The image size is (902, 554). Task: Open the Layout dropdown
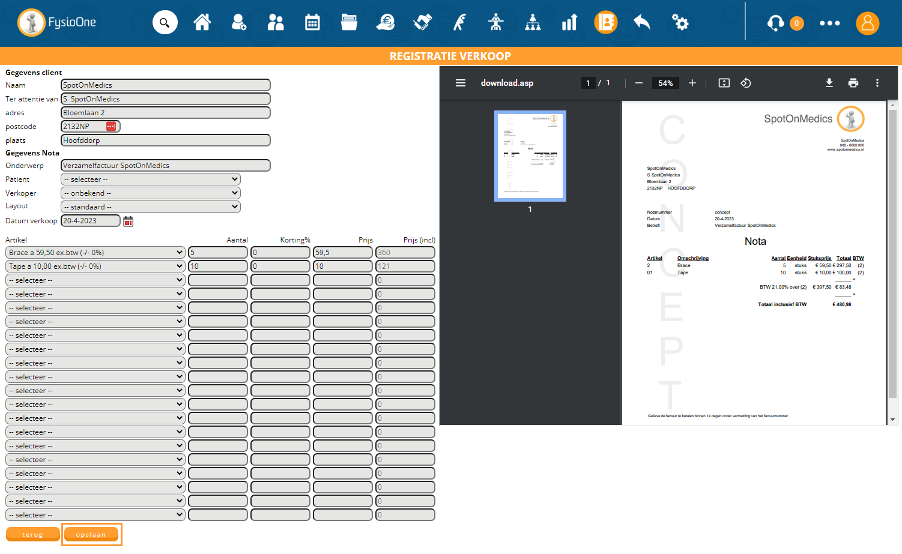(x=151, y=207)
